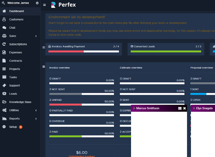215x157 pixels.
Task: Click the Utilities gears icon
Action: (4, 110)
